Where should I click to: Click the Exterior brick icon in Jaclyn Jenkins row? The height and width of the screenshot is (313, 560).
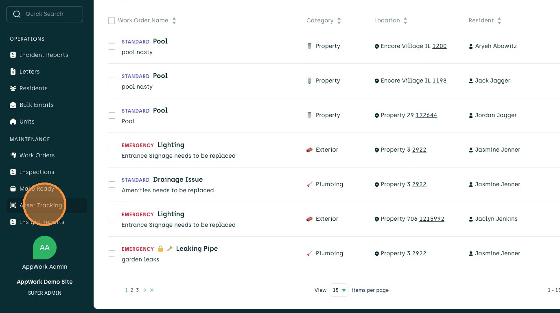pyautogui.click(x=309, y=219)
